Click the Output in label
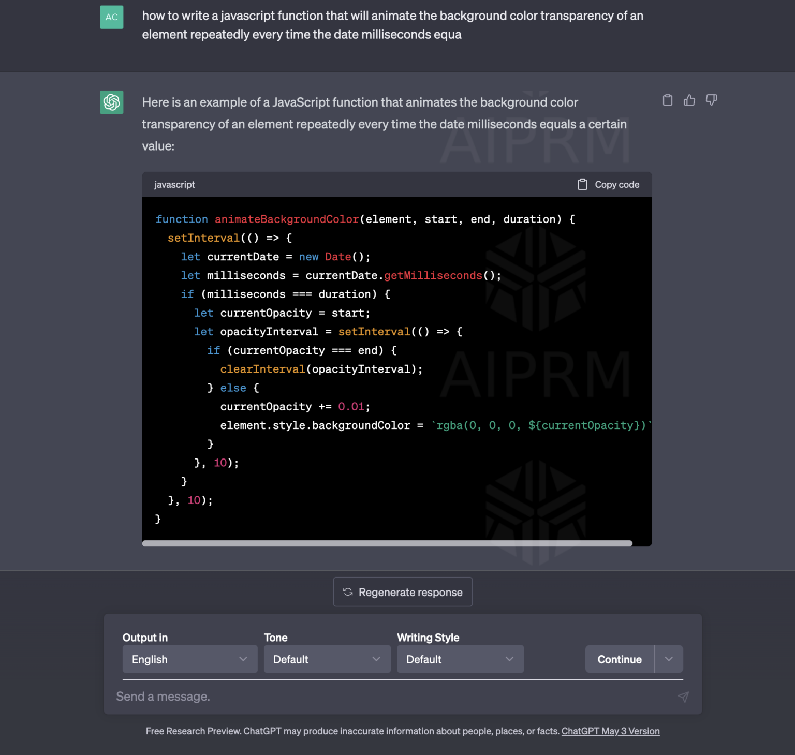This screenshot has width=795, height=755. click(145, 638)
